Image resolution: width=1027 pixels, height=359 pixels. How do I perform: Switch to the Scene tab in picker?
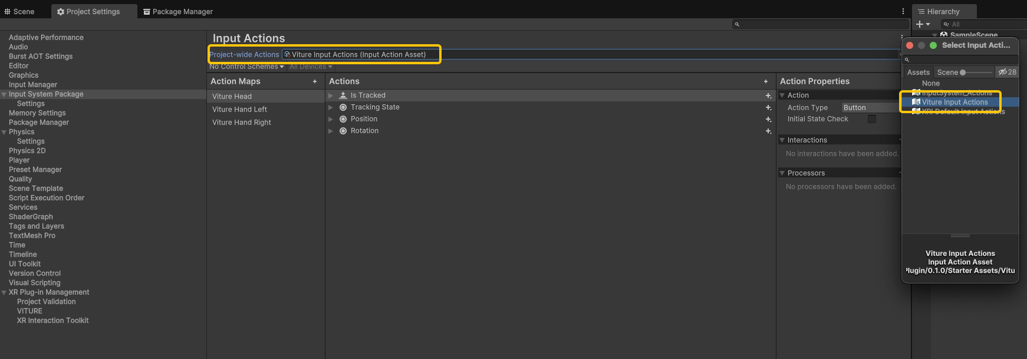947,72
